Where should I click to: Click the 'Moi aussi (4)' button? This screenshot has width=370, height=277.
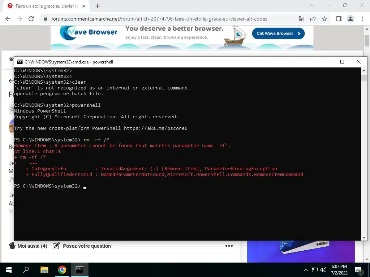coord(28,246)
